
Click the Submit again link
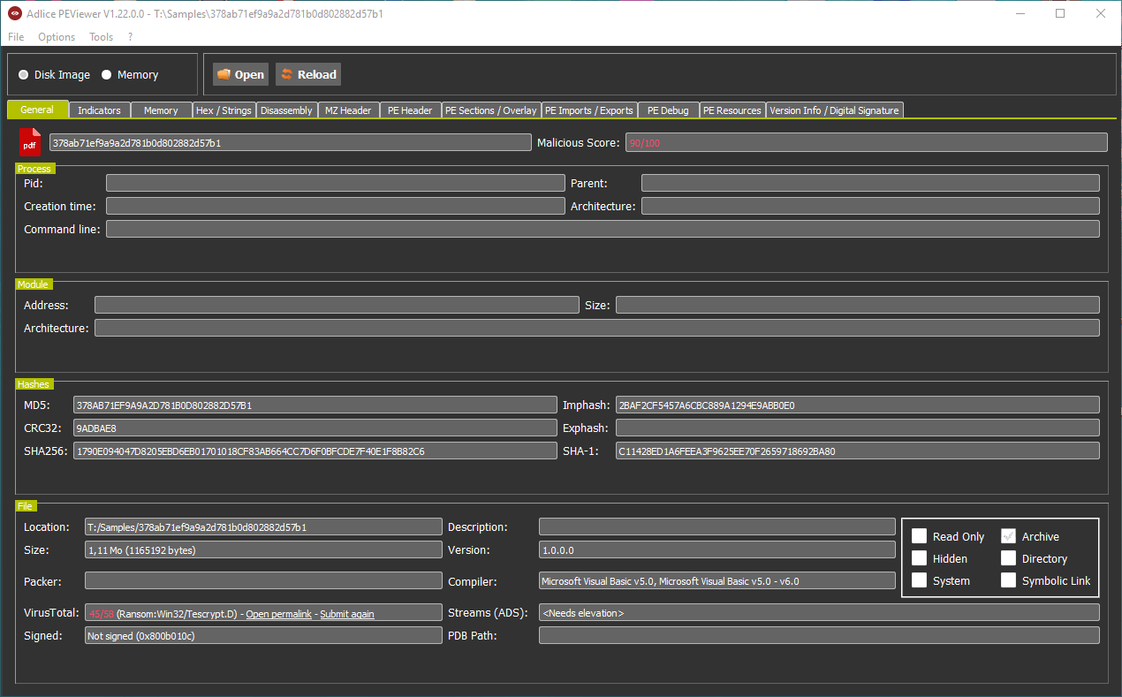[346, 613]
